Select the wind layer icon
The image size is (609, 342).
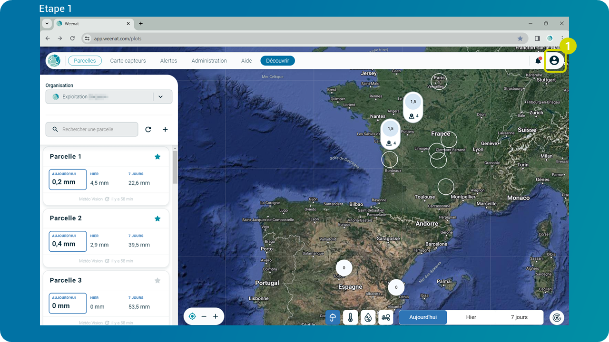click(385, 317)
